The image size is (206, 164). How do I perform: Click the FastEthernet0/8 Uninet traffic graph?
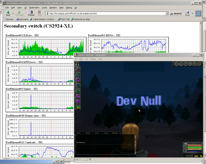point(40,101)
